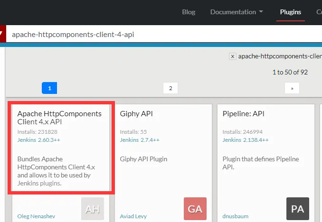The image size is (322, 222).
Task: Expand the Documentation dropdown menu
Action: (x=237, y=12)
